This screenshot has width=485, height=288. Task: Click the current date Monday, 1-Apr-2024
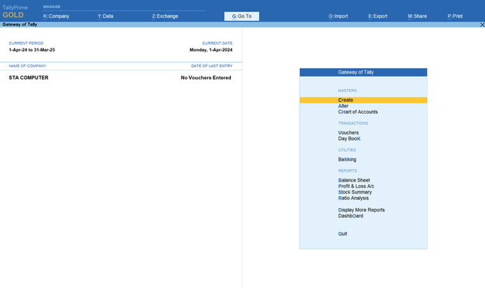point(211,50)
